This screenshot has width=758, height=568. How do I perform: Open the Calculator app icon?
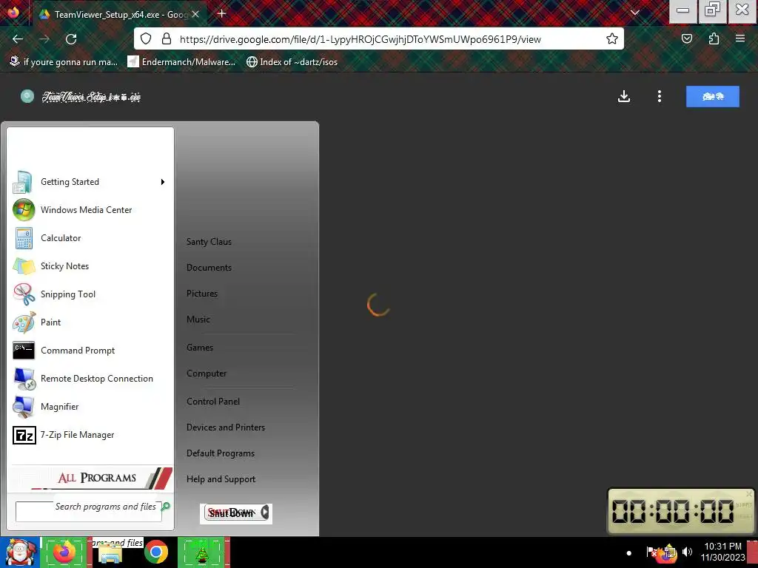23,238
